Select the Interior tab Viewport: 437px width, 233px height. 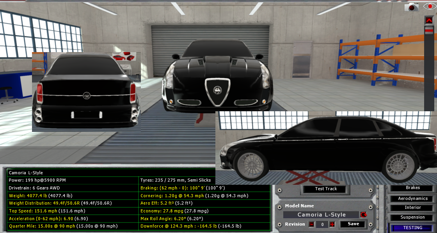[413, 208]
